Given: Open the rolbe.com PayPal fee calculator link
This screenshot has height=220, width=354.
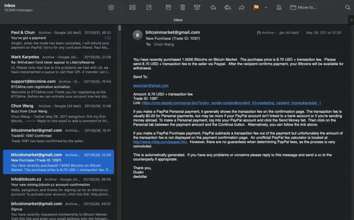Looking at the screenshot, I should pos(160,142).
